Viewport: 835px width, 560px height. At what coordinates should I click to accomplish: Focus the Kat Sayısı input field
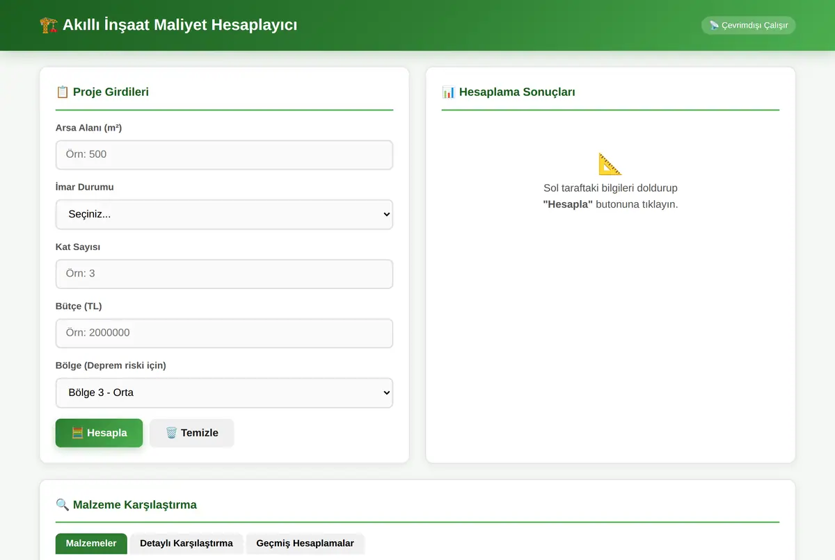click(224, 274)
